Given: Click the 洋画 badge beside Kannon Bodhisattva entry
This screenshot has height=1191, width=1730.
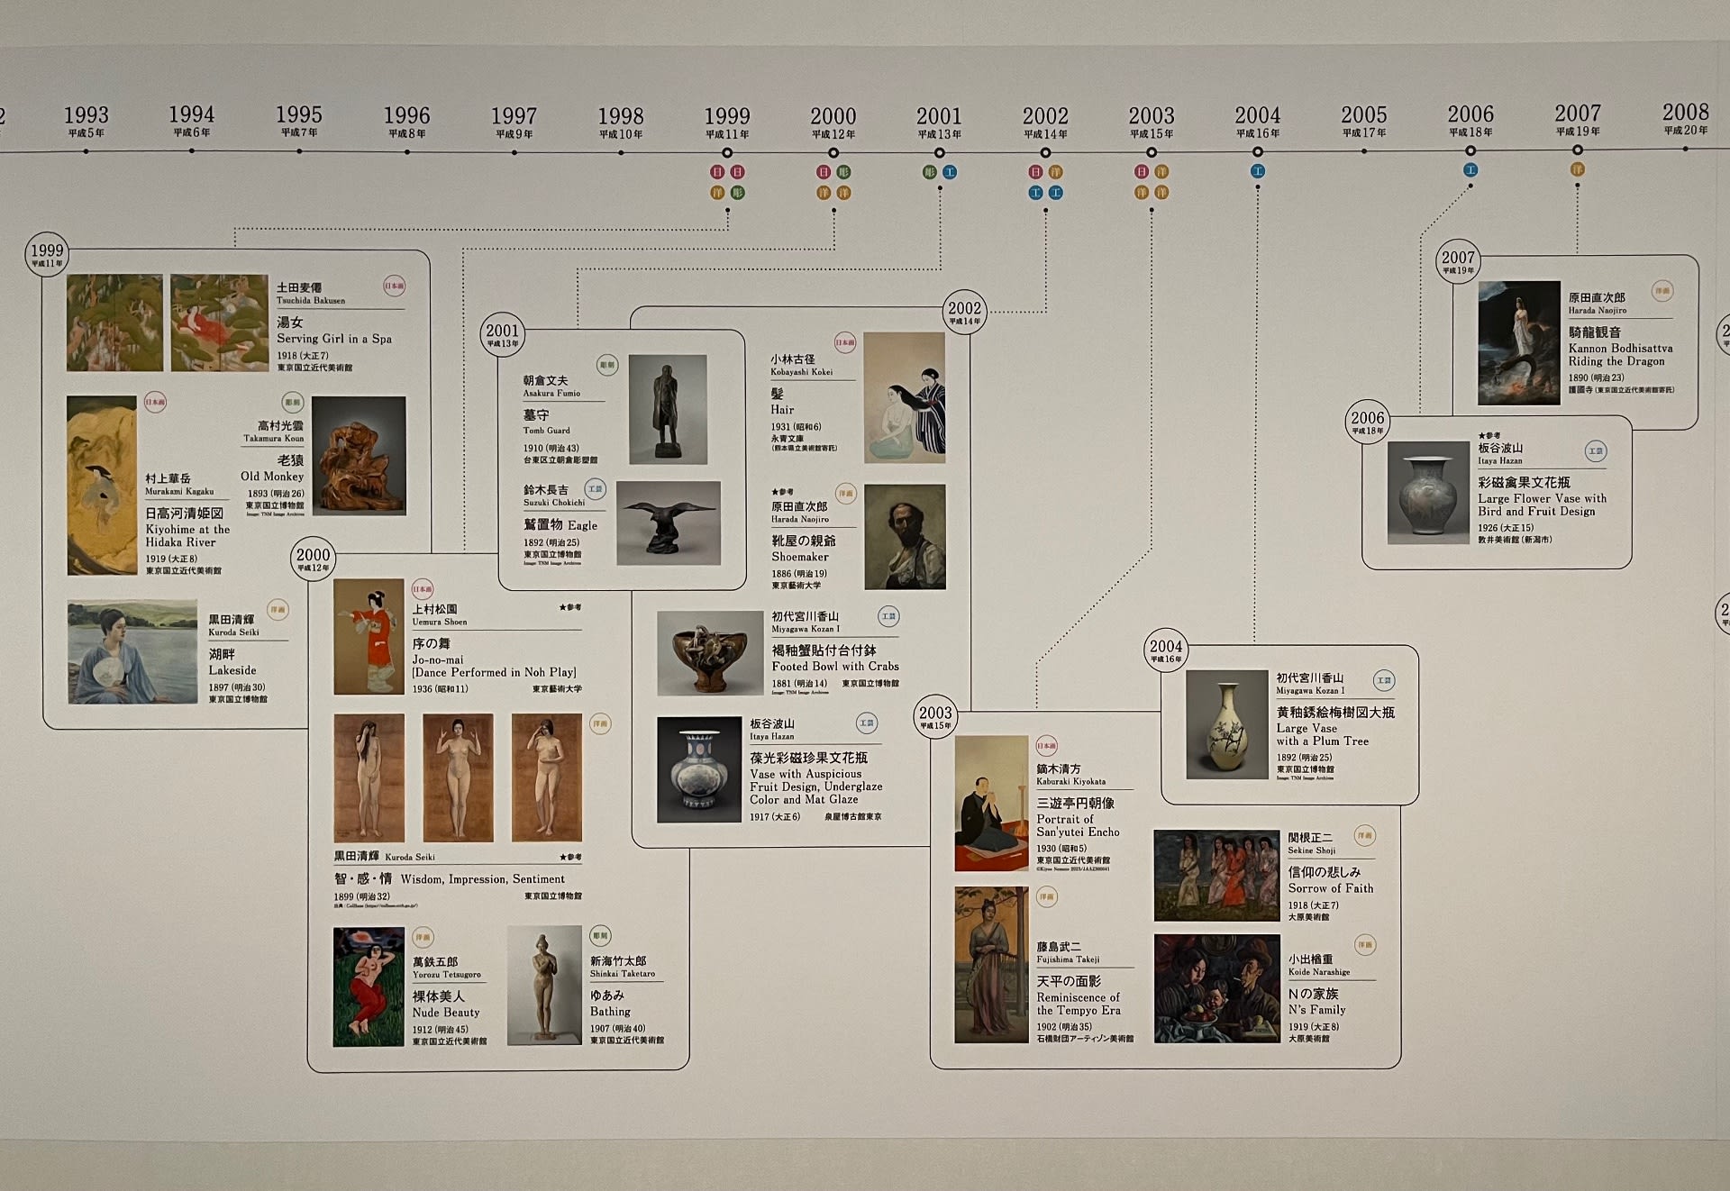Looking at the screenshot, I should 1662,291.
